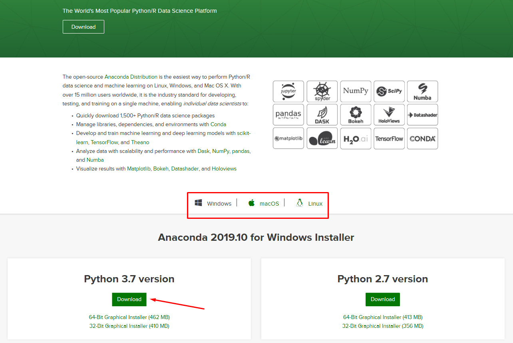Click the Spyder logo tile

322,91
